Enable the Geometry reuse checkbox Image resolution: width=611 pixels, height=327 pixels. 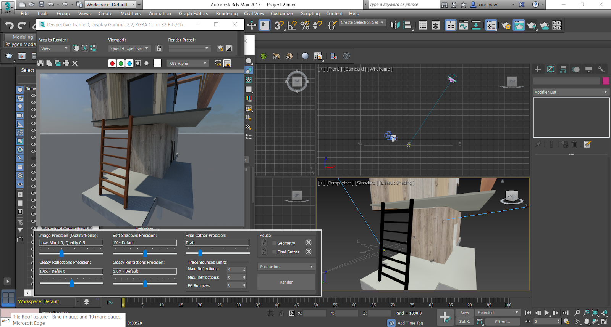coord(274,243)
